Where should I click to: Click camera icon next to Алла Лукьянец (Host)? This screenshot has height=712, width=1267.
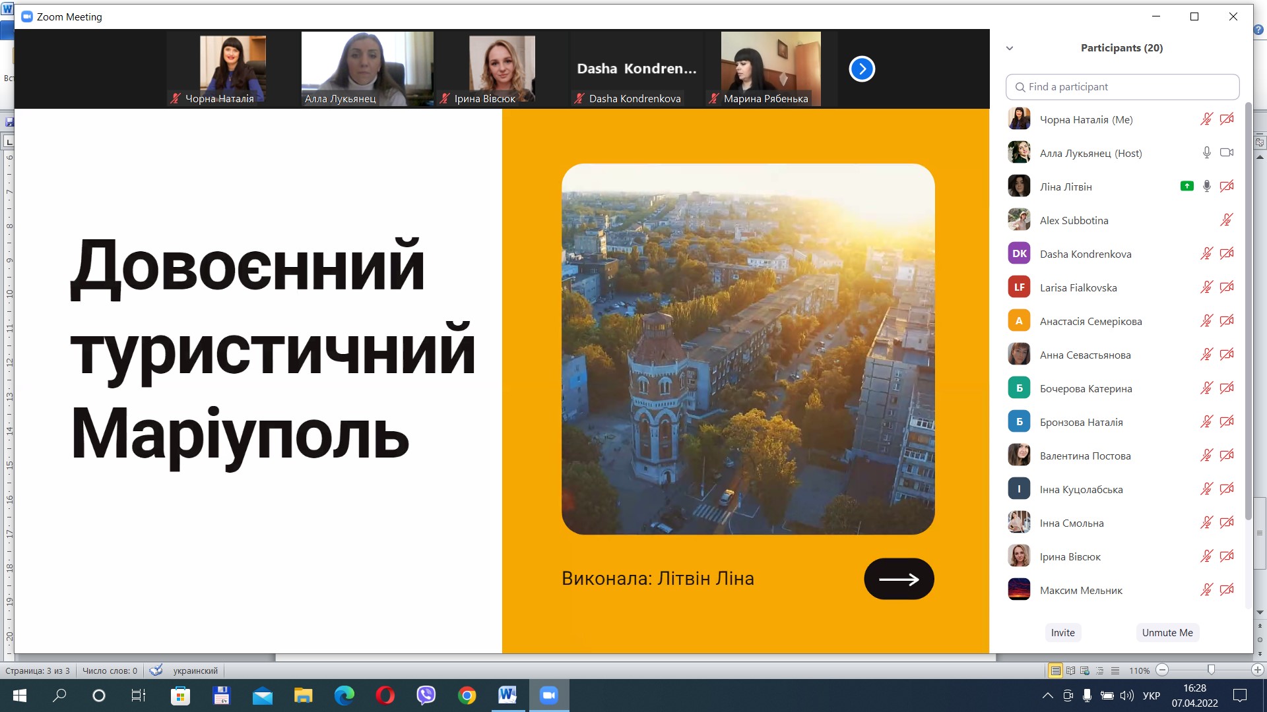click(x=1227, y=153)
